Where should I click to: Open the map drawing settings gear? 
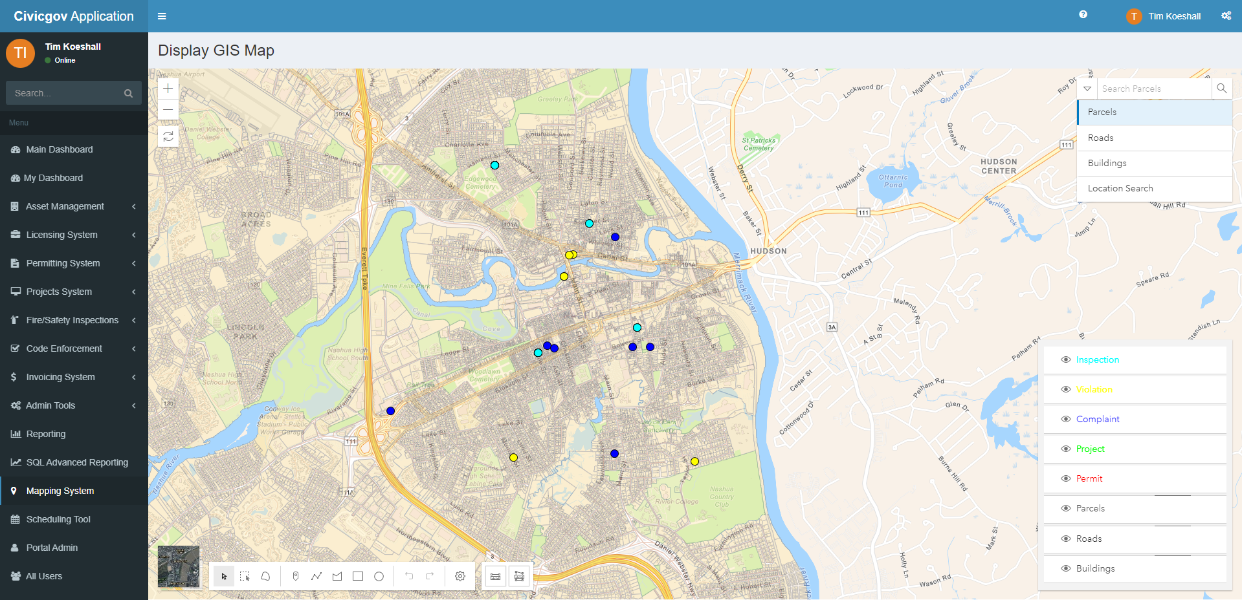[460, 575]
